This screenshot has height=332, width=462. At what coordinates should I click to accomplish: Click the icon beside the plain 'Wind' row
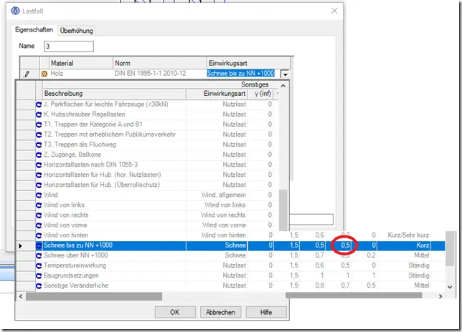[39, 195]
